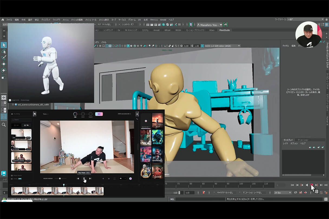The height and width of the screenshot is (219, 329).
Task: Click the Flow Studio timeline playhead marker
Action: point(64,185)
